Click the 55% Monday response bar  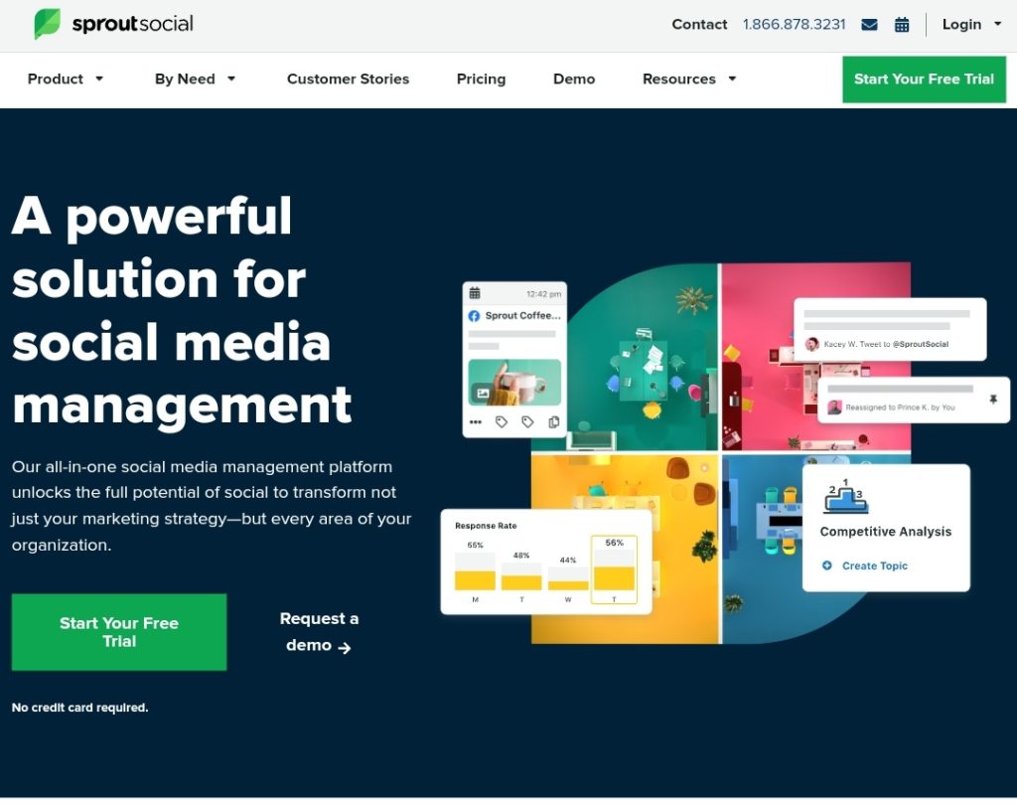coord(475,571)
